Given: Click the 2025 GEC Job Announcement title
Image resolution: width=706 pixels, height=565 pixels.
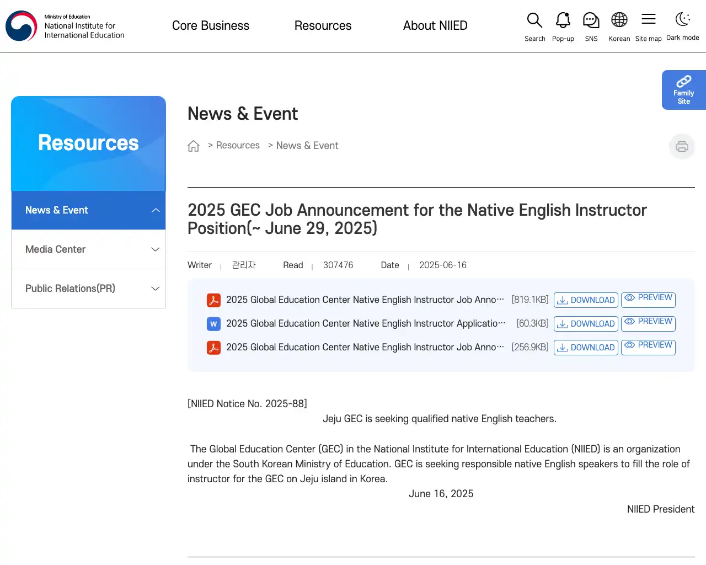Looking at the screenshot, I should pyautogui.click(x=417, y=219).
